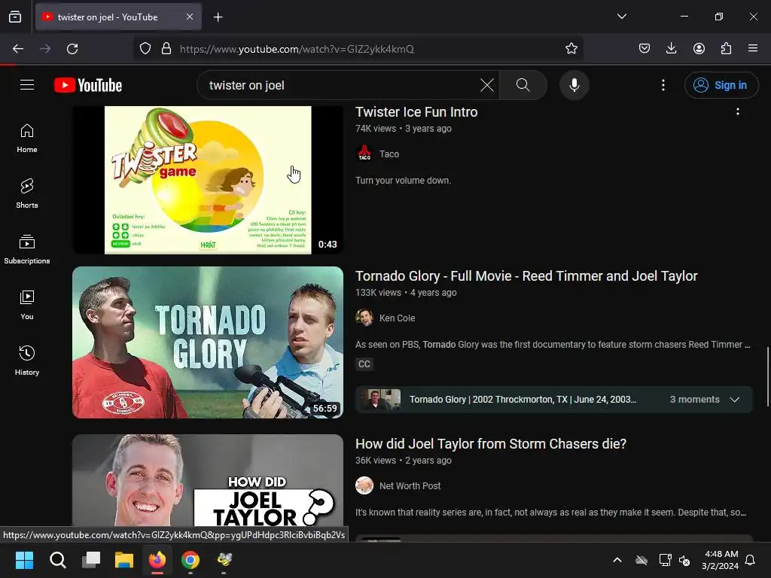Open the Firefox View button
This screenshot has height=578, width=771.
(15, 17)
